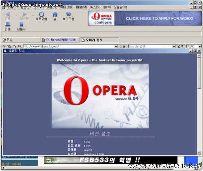Click the build number value 1135
This screenshot has height=171, width=203.
coord(87,146)
